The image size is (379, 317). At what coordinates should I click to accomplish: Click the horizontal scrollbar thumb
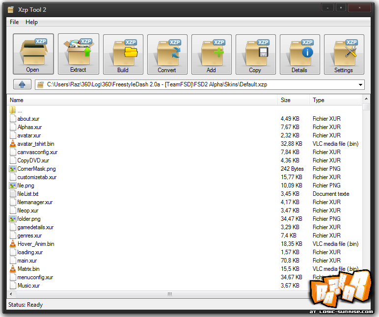pyautogui.click(x=170, y=294)
